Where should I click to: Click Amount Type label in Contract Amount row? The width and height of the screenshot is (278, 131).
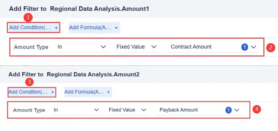pos(31,47)
